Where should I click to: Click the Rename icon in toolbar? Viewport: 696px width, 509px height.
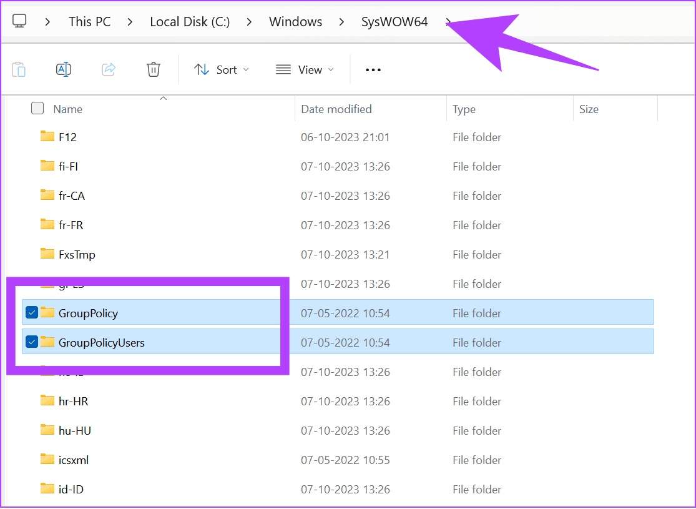coord(64,69)
